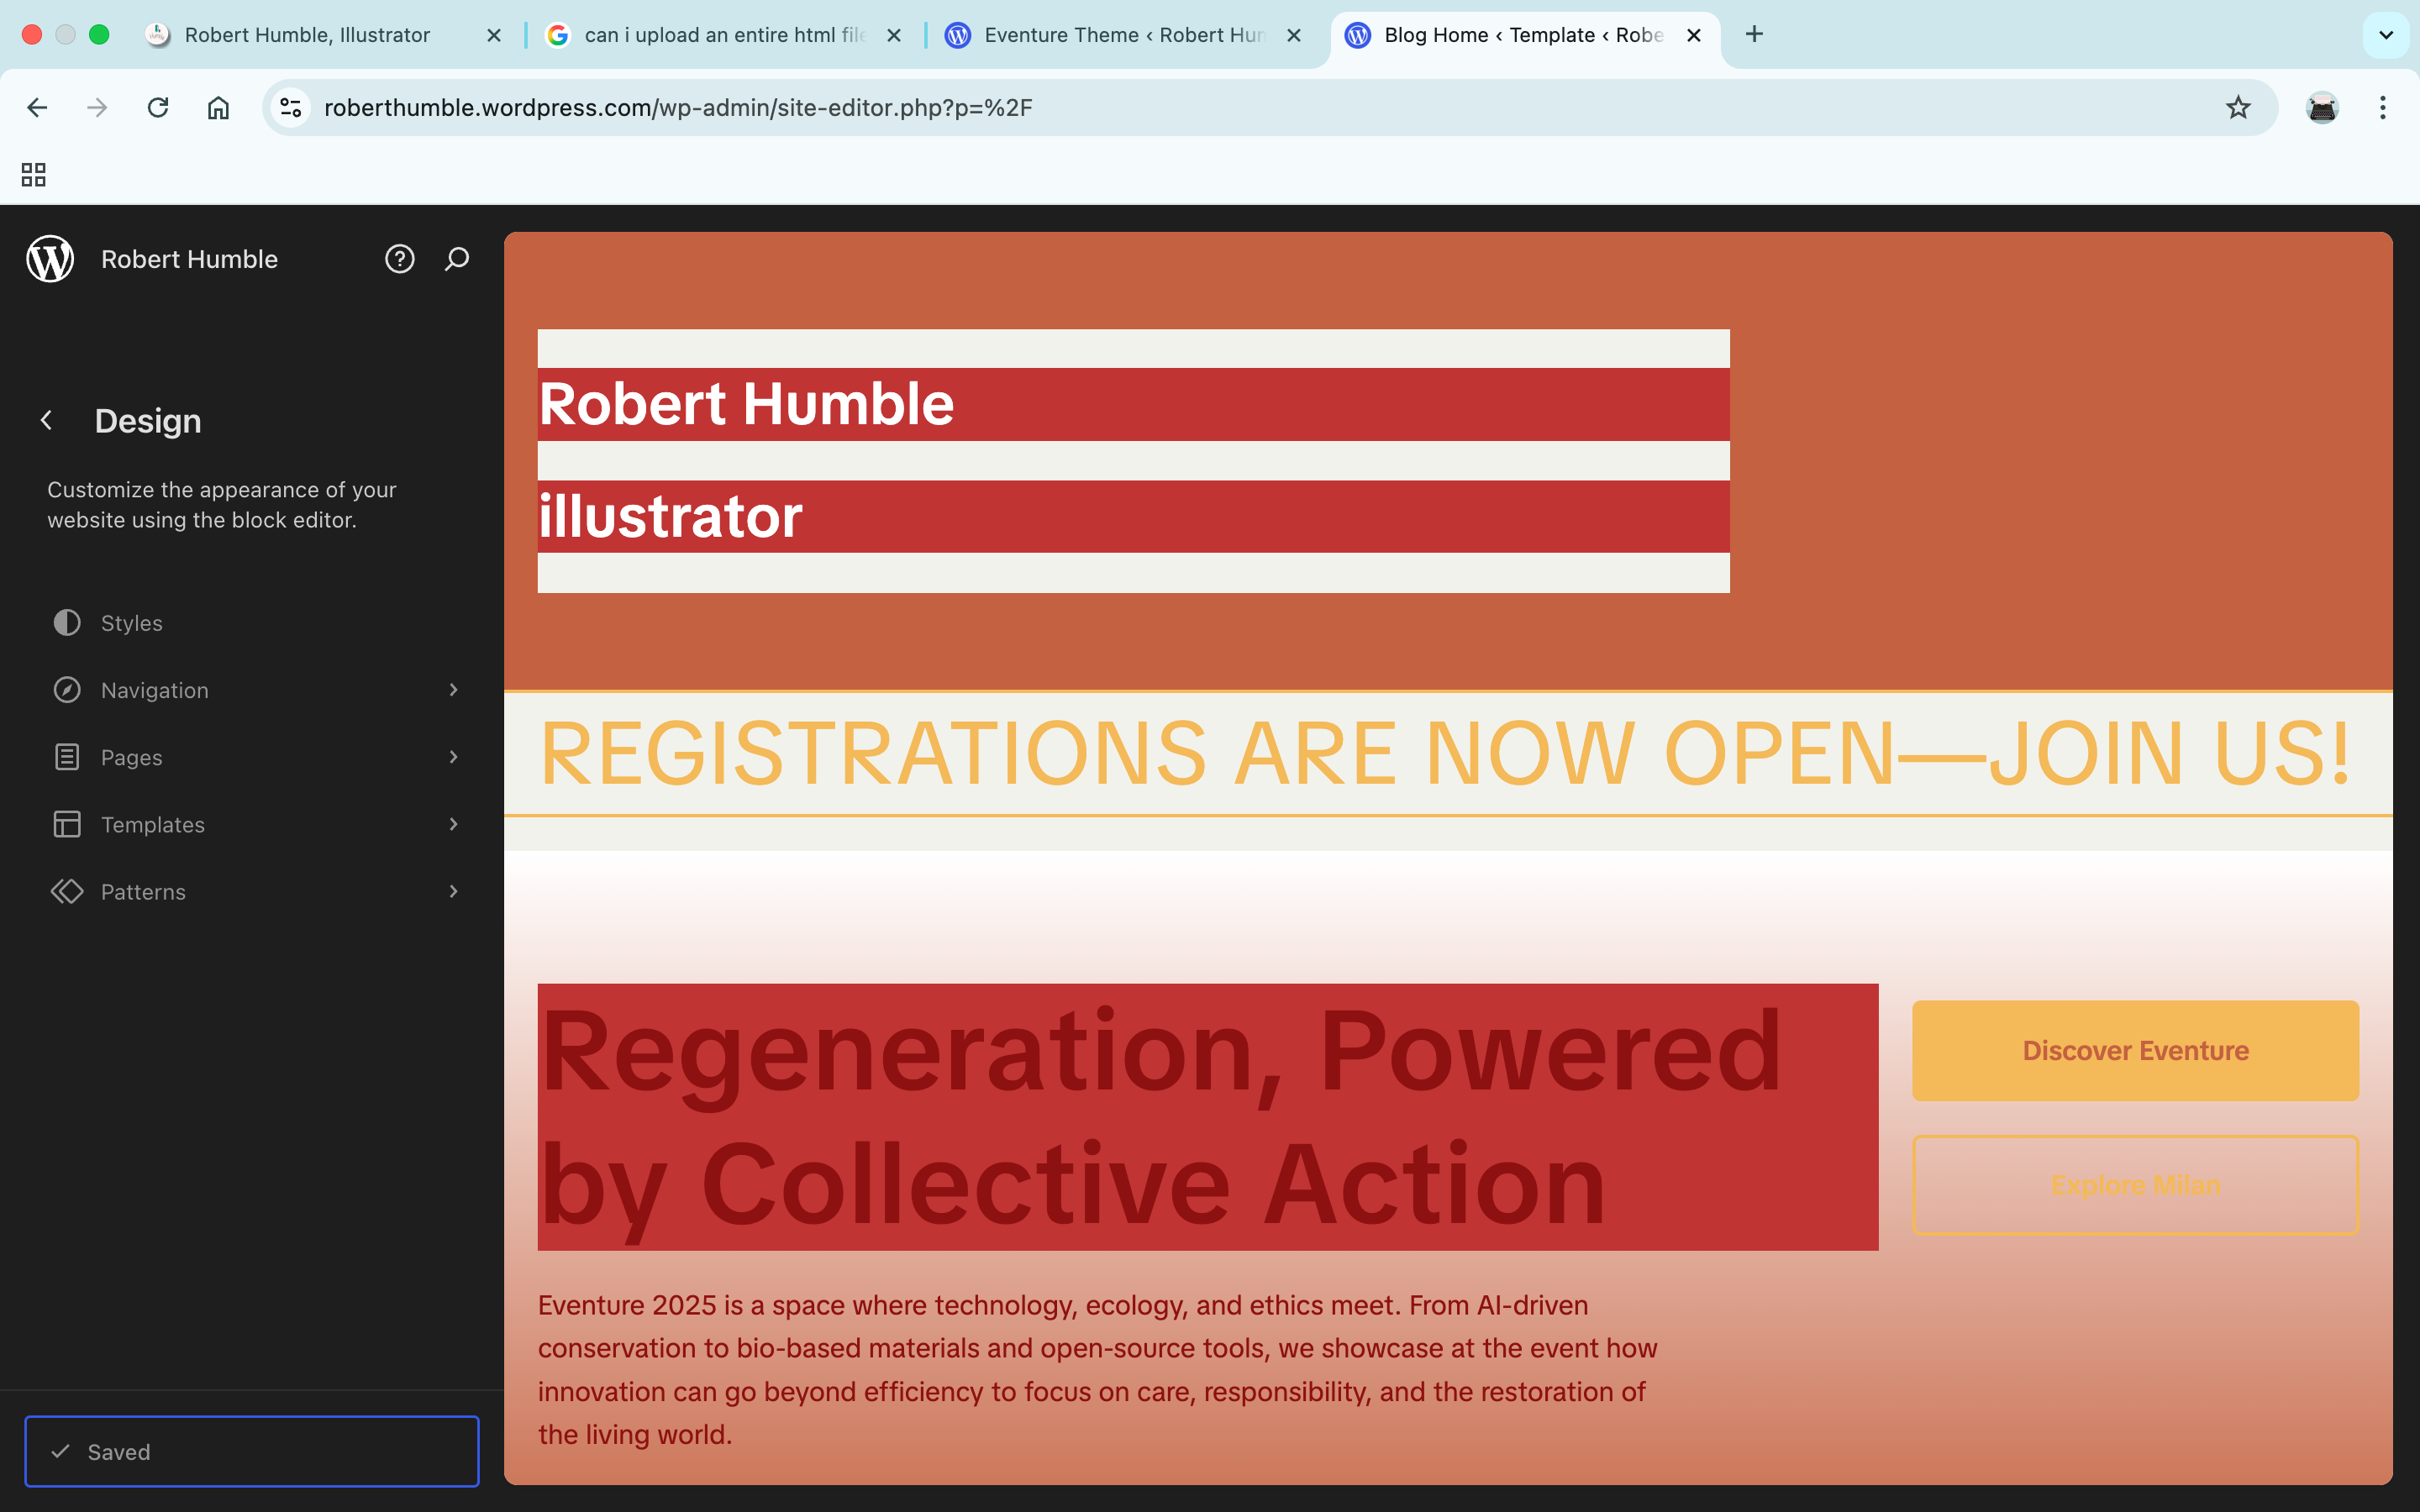Expand the Templates chevron
This screenshot has width=2420, height=1512.
point(453,824)
